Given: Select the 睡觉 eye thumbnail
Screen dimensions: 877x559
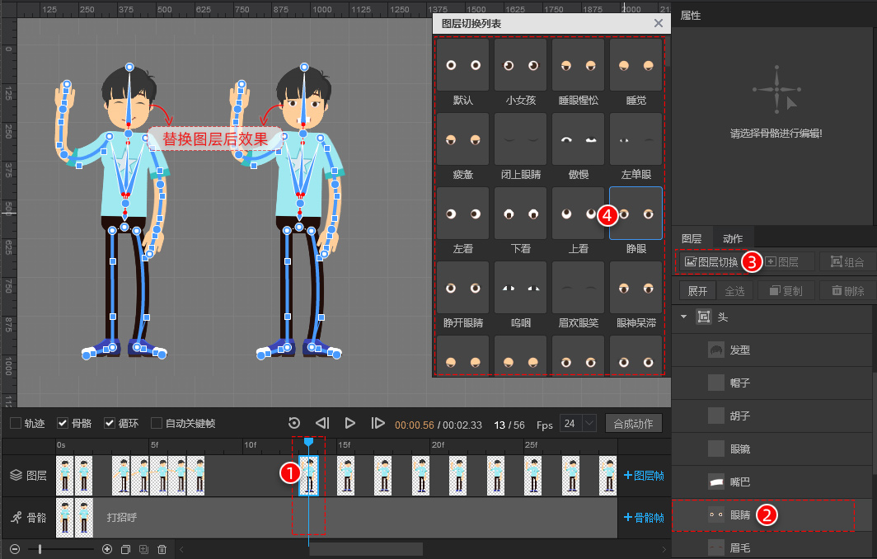Looking at the screenshot, I should 636,65.
